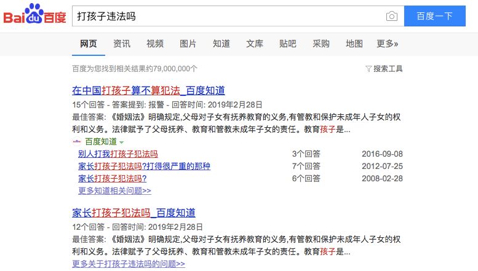Open 搜索工具 filter options

[x=384, y=68]
